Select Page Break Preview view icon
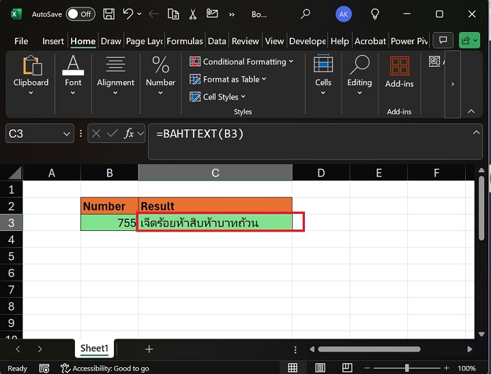The image size is (491, 374). coord(347,368)
